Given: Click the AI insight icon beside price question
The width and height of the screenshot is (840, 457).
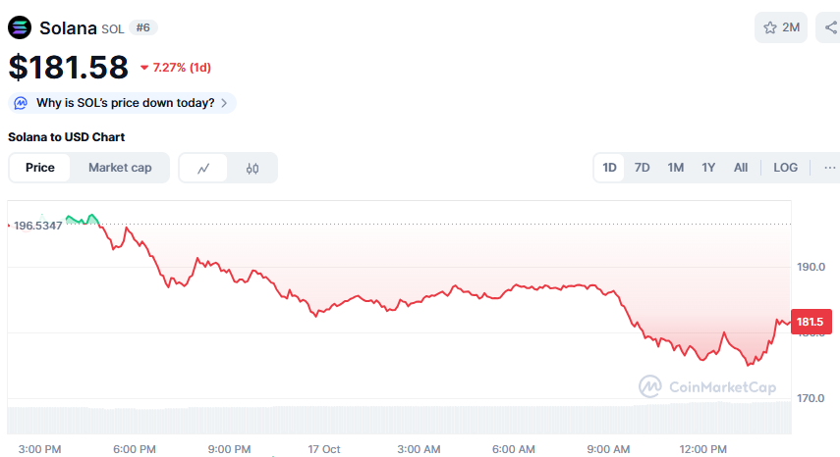Looking at the screenshot, I should point(22,103).
